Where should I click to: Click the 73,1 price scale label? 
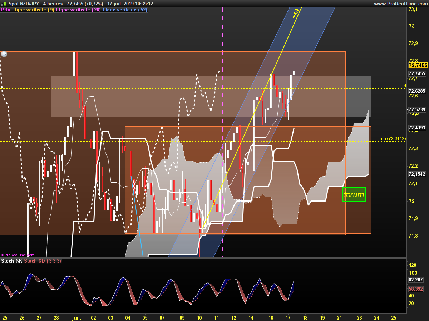pos(413,9)
